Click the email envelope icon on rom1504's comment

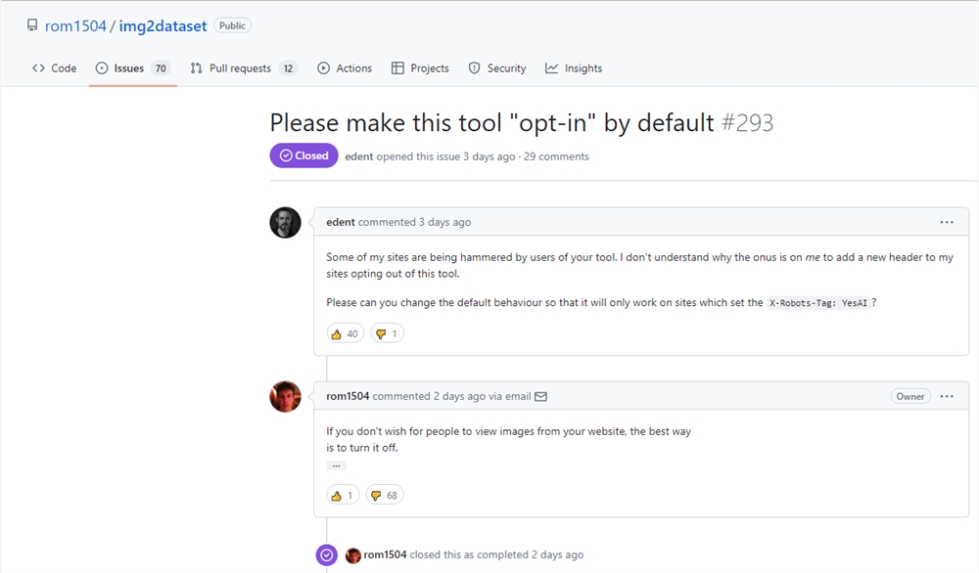541,396
